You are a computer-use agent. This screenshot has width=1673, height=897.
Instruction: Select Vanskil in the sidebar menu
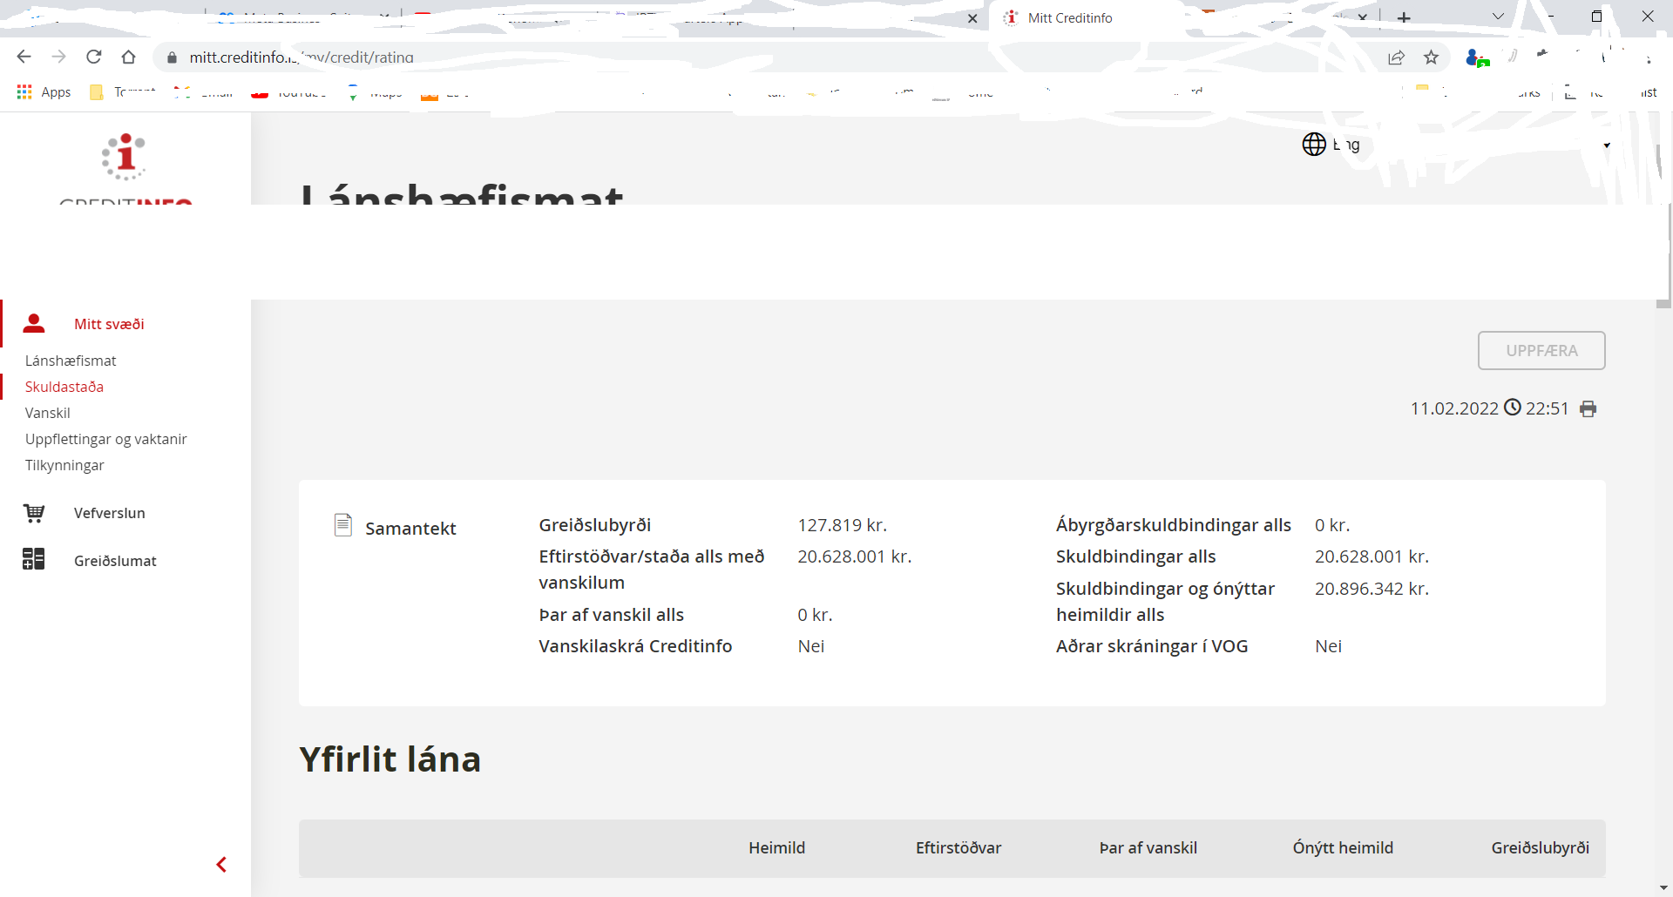[48, 413]
